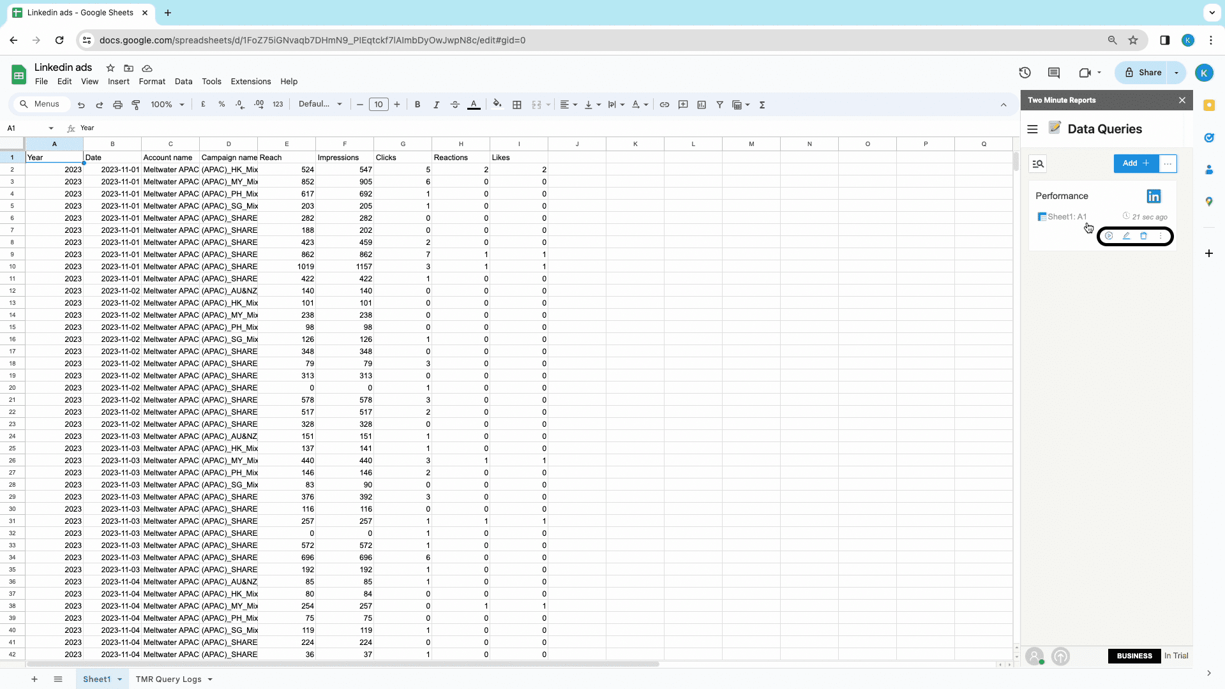Open the File menu

click(41, 82)
